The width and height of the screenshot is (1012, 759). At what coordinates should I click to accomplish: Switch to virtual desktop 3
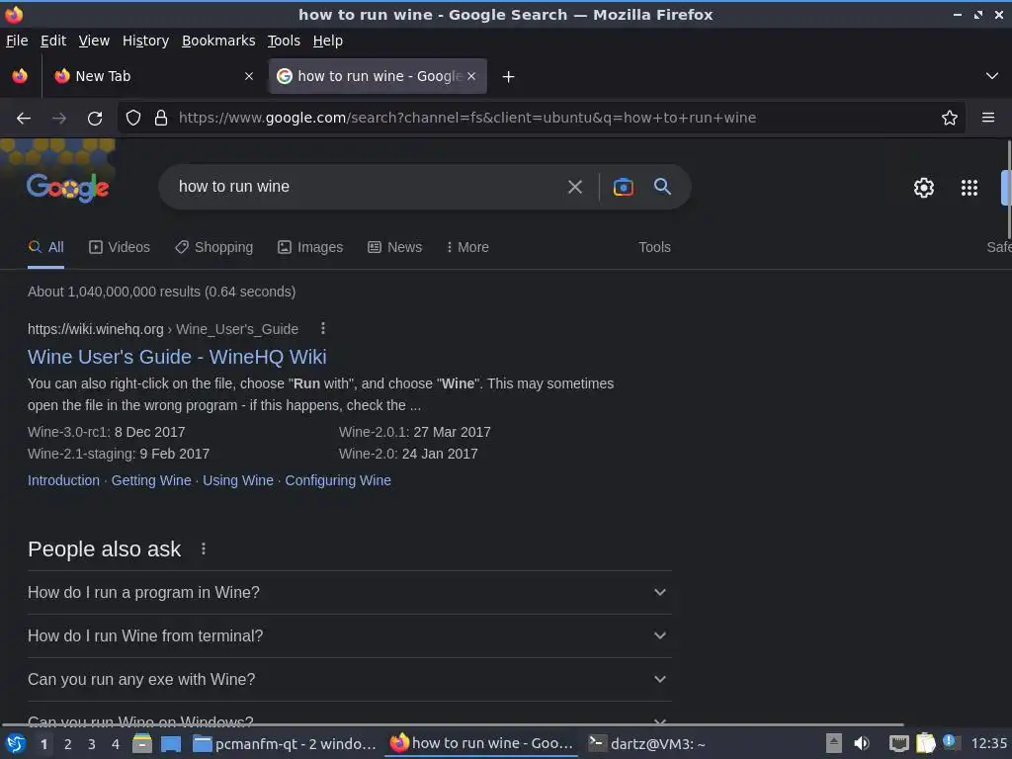pyautogui.click(x=92, y=744)
